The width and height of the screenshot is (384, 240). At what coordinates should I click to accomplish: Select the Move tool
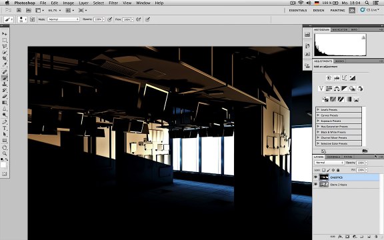coord(5,33)
